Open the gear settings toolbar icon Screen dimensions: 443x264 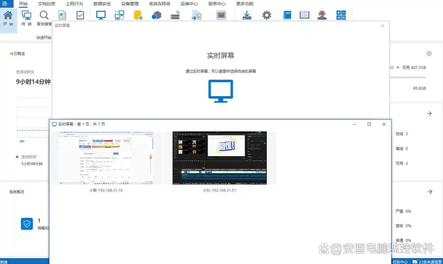tap(266, 15)
